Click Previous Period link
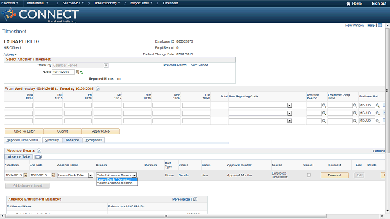The width and height of the screenshot is (390, 219). coord(175,65)
